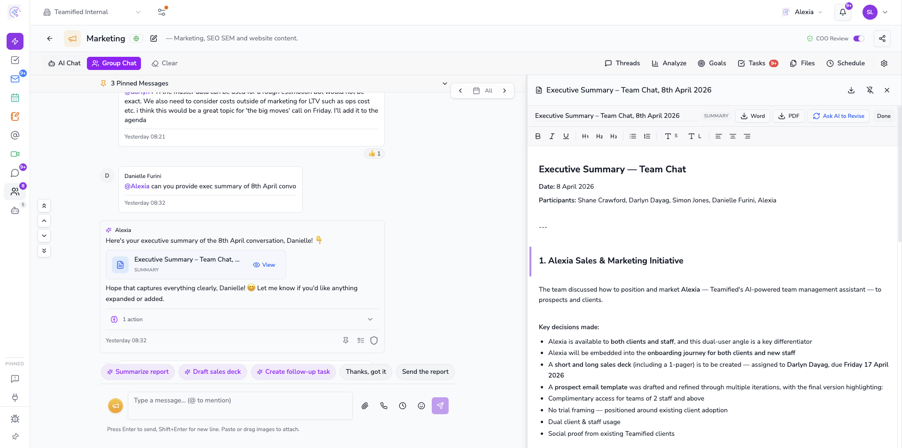Switch to the AI Chat tab
Viewport: 902px width, 448px height.
[x=65, y=63]
